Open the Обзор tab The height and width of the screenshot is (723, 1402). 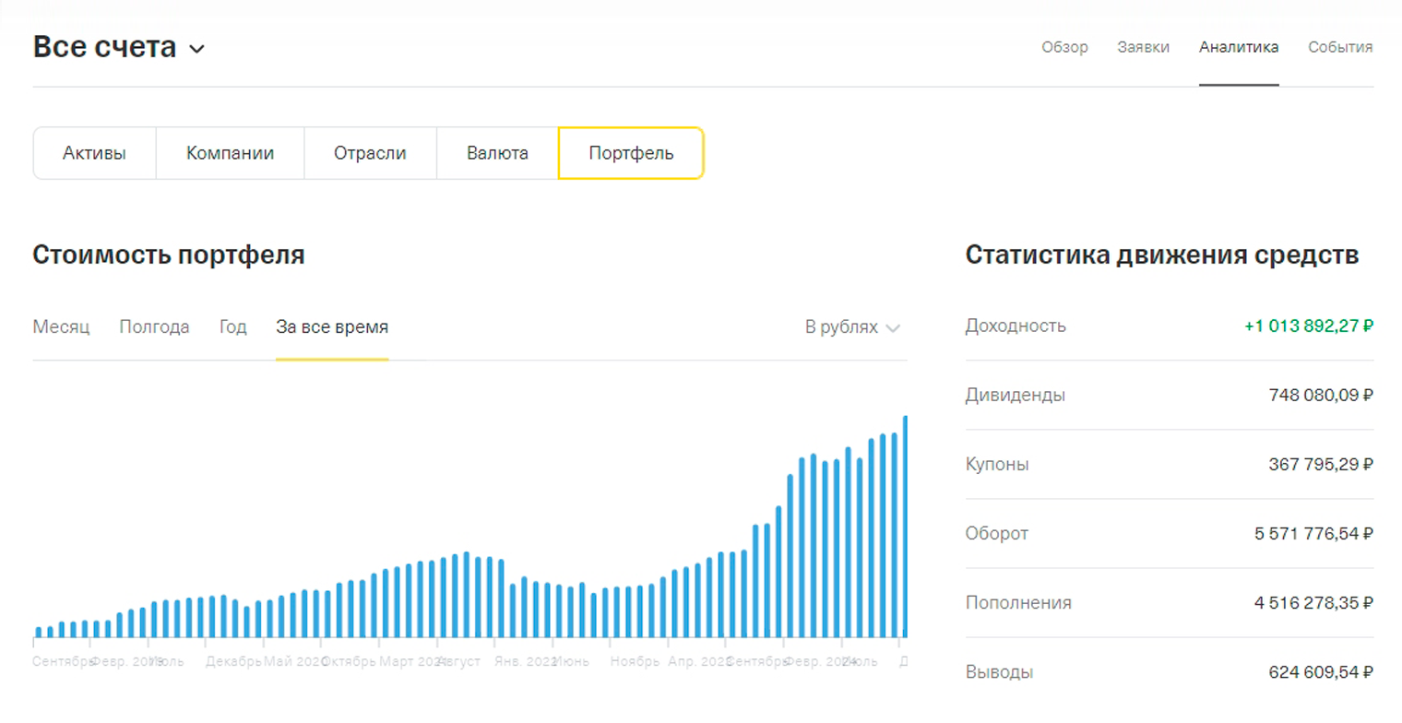[1064, 47]
